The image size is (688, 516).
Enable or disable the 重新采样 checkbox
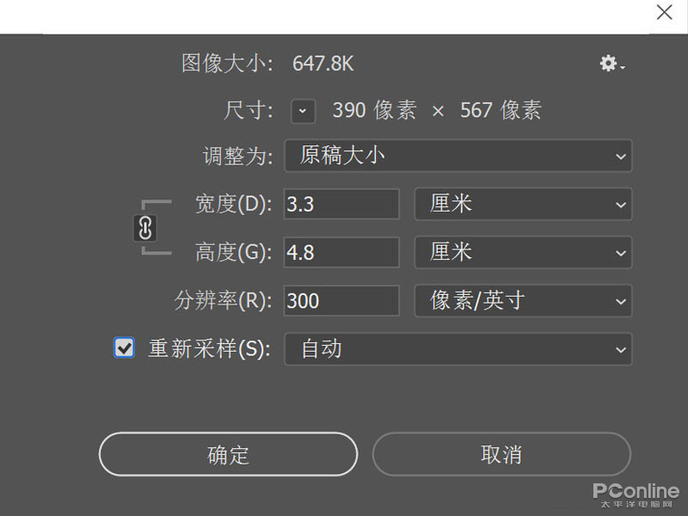(125, 348)
